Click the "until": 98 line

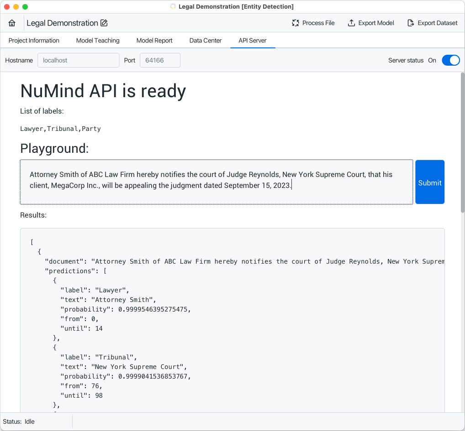coord(82,395)
